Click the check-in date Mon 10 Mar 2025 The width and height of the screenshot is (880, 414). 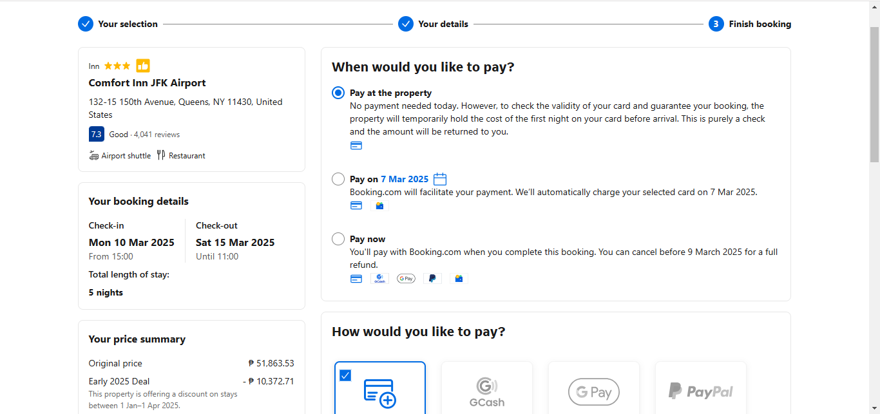131,242
